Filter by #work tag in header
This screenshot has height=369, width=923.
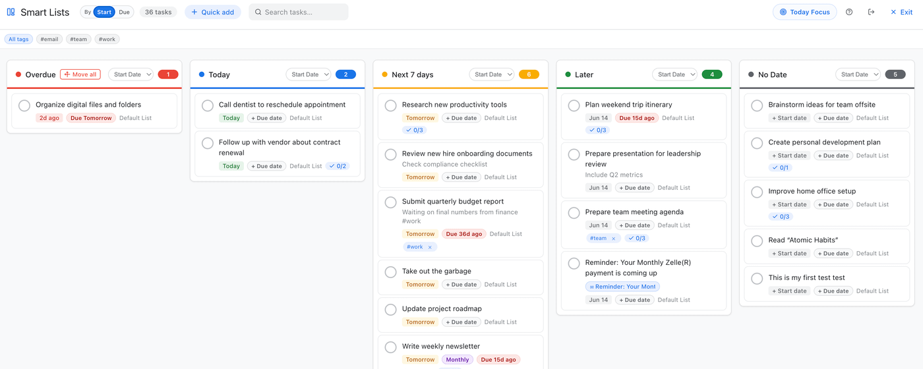coord(107,39)
